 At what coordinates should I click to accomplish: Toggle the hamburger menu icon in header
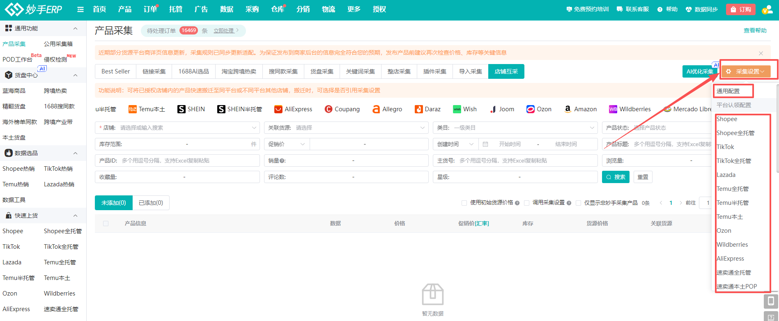(80, 9)
